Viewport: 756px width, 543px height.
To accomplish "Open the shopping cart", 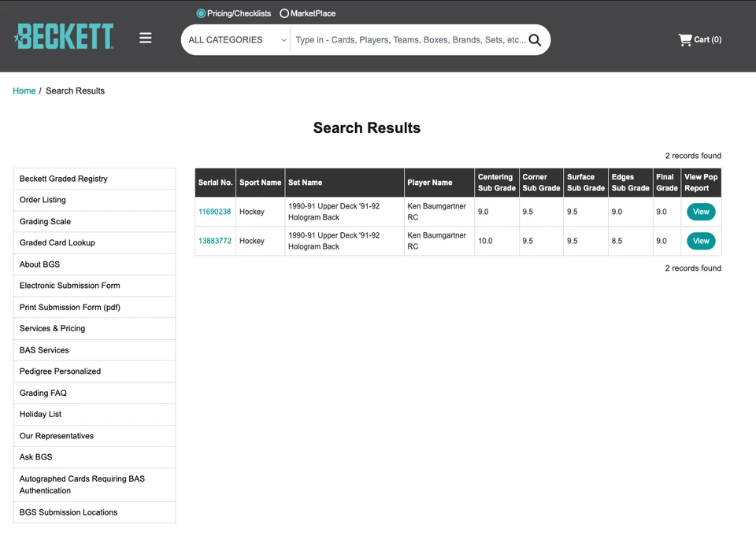I will coord(699,39).
